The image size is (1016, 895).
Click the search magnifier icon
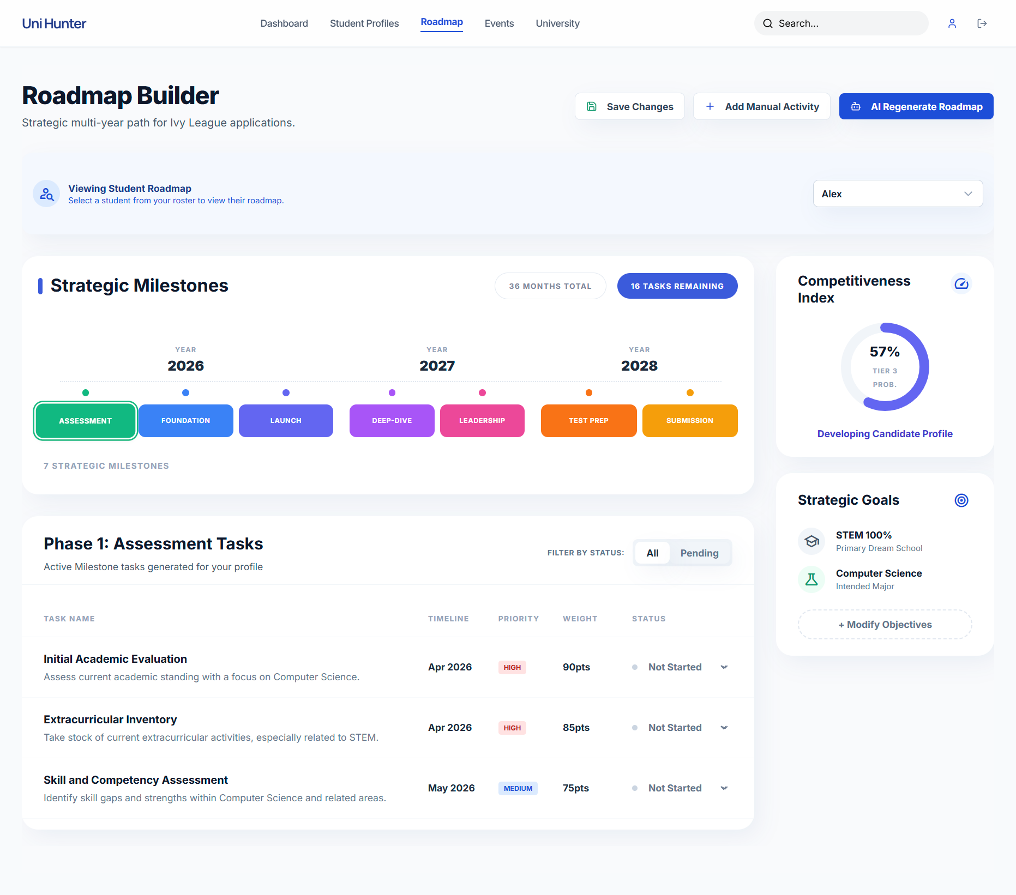coord(767,23)
